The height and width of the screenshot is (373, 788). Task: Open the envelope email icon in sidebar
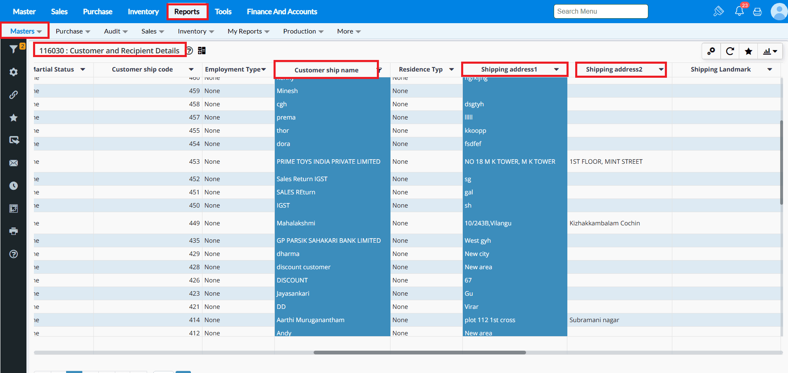click(x=14, y=163)
